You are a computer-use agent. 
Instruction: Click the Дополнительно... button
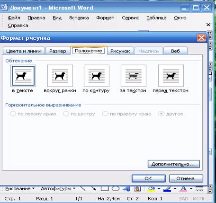point(174,164)
